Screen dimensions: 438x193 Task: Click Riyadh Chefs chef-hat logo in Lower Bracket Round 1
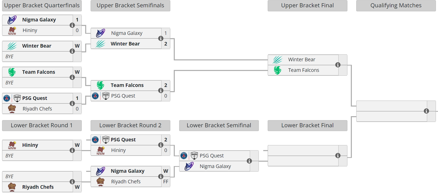point(12,187)
